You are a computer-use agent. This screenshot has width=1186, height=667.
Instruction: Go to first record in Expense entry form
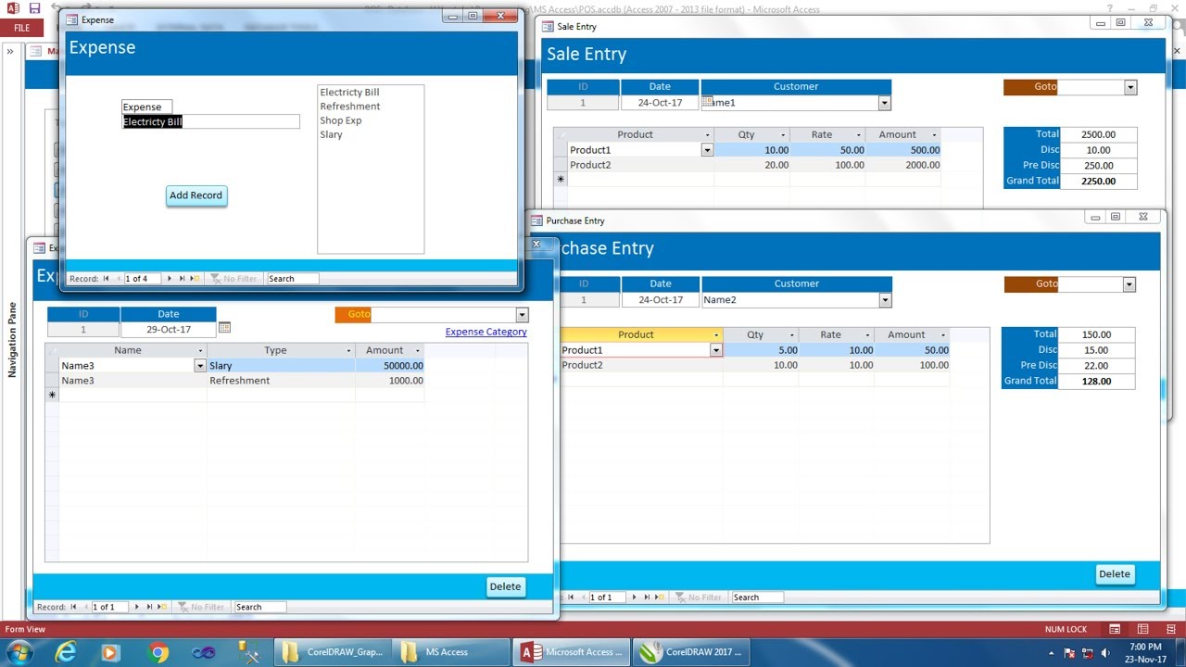pyautogui.click(x=73, y=607)
